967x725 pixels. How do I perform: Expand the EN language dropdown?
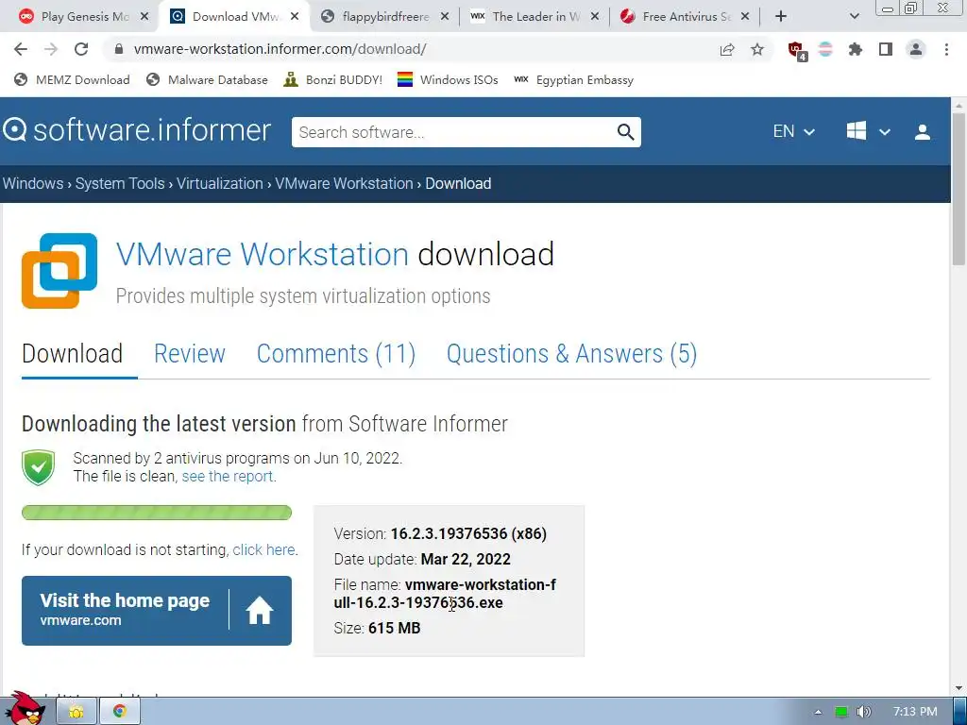[793, 131]
